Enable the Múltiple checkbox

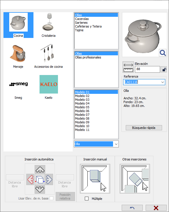[x=87, y=198]
